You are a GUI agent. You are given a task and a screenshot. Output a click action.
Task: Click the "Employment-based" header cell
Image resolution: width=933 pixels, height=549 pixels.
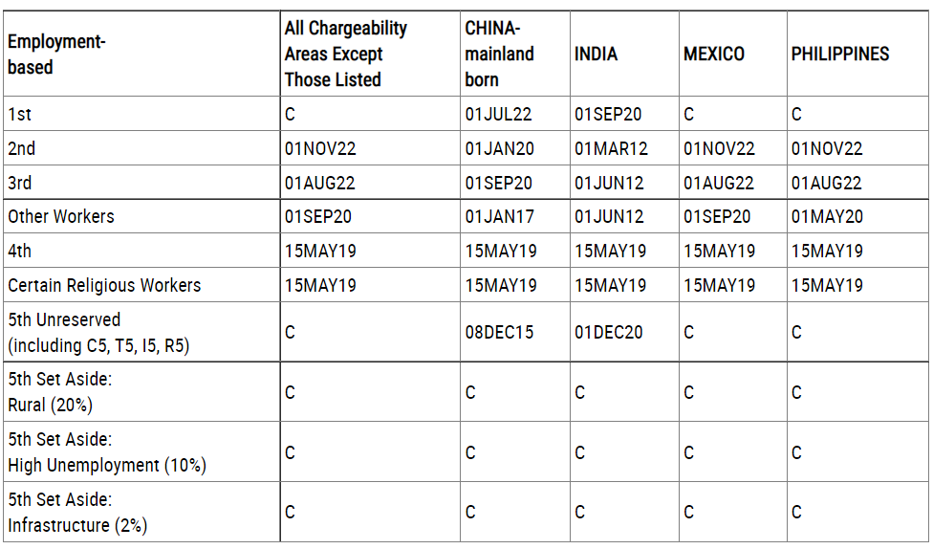click(x=56, y=55)
